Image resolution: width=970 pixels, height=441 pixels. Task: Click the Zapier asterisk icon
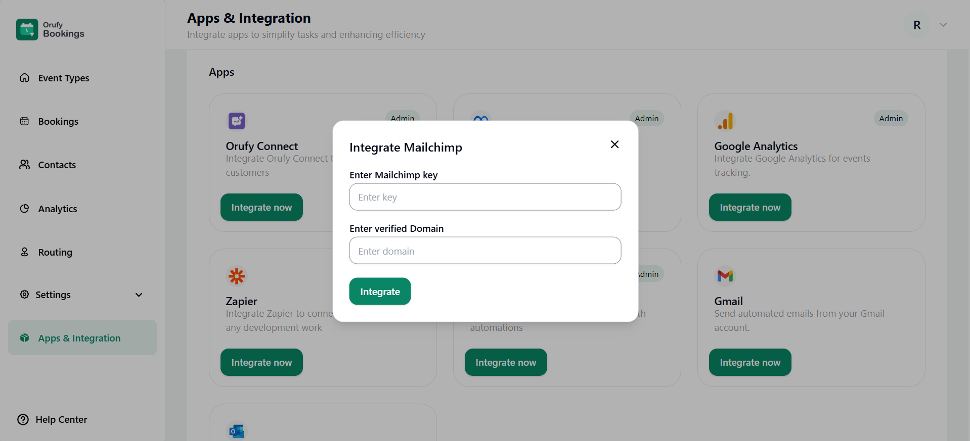236,276
